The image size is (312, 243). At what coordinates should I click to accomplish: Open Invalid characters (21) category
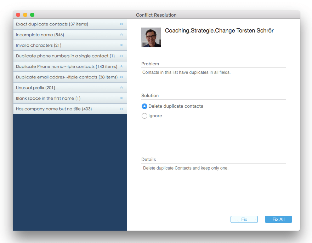pos(39,46)
